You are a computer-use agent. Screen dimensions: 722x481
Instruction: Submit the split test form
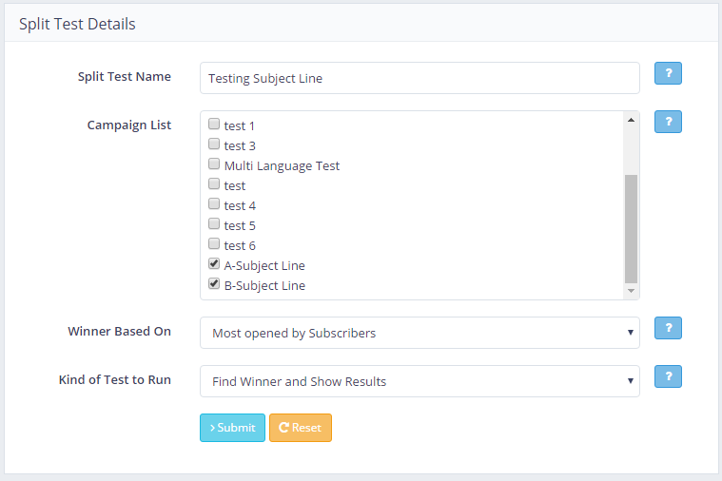pos(232,428)
